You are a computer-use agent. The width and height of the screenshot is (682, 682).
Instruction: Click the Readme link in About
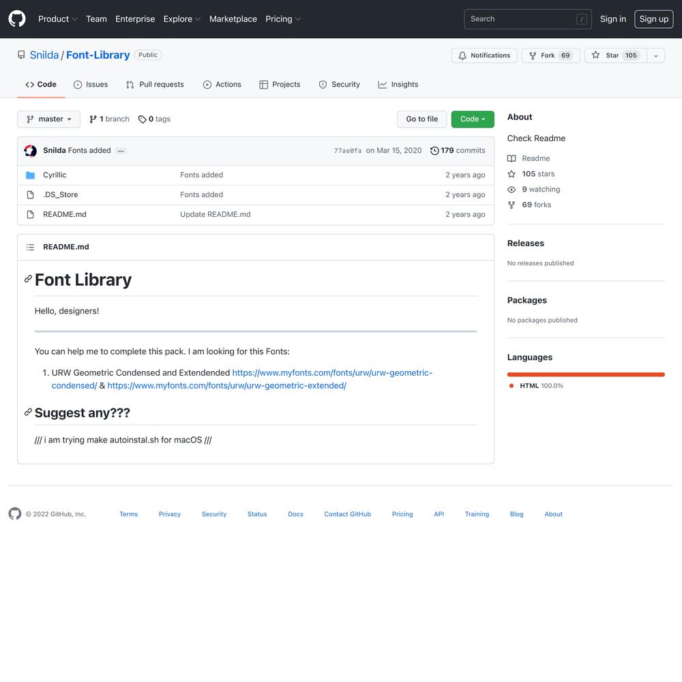(x=529, y=158)
